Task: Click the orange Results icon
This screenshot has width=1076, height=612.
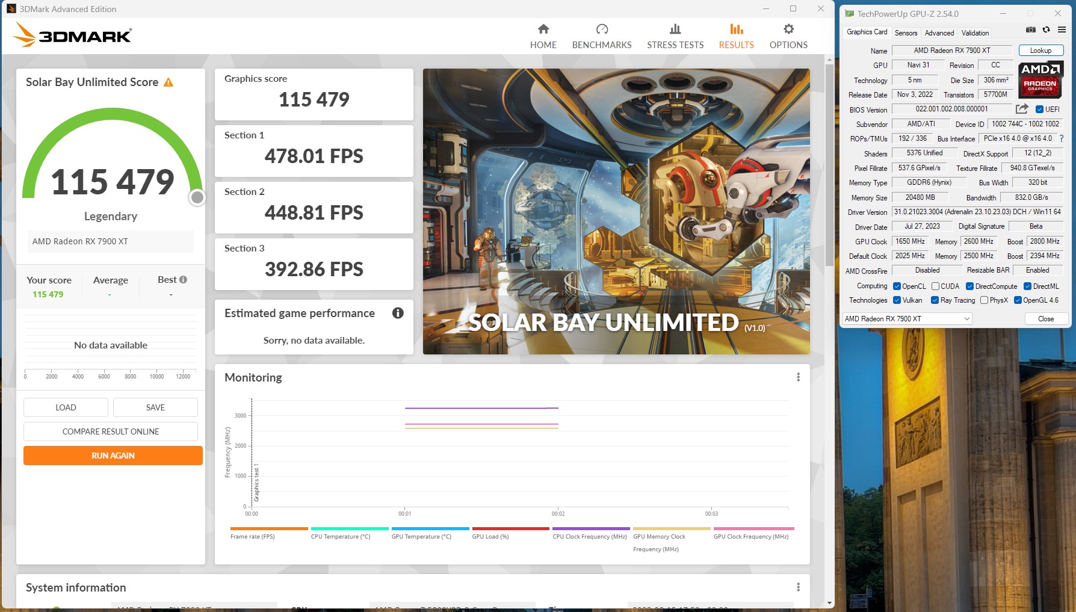Action: point(735,35)
